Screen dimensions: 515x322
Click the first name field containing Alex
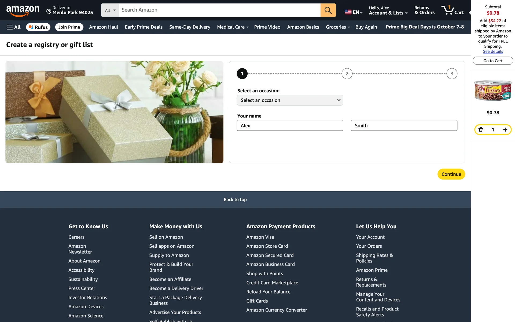(x=290, y=126)
